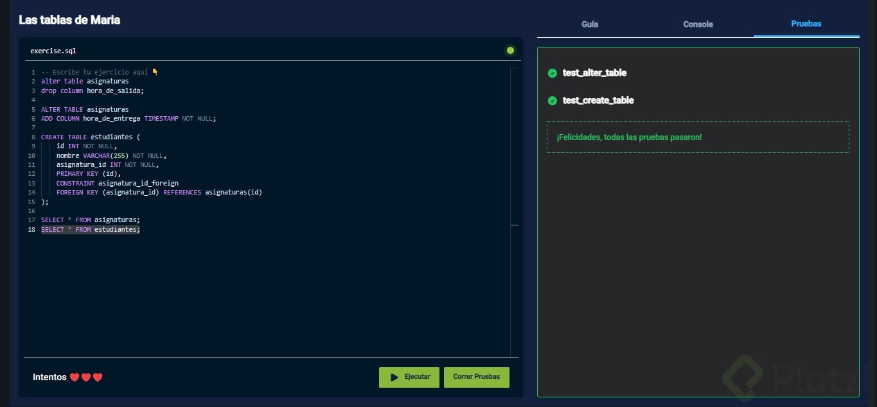Click line number 18 in the gutter
The image size is (877, 407).
31,229
